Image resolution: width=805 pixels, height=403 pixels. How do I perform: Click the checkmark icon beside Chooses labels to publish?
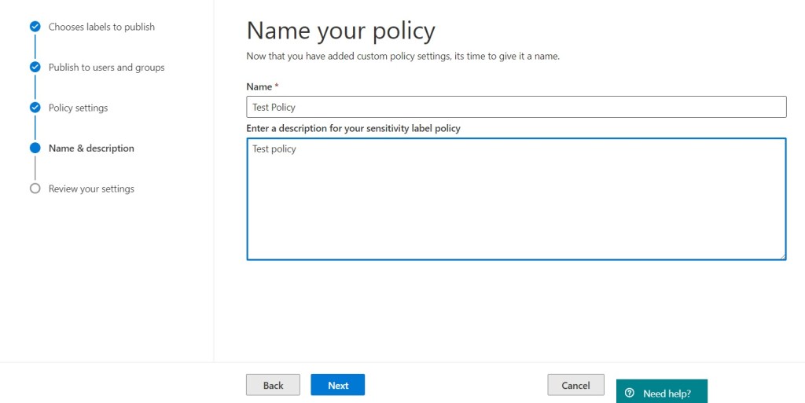click(35, 27)
